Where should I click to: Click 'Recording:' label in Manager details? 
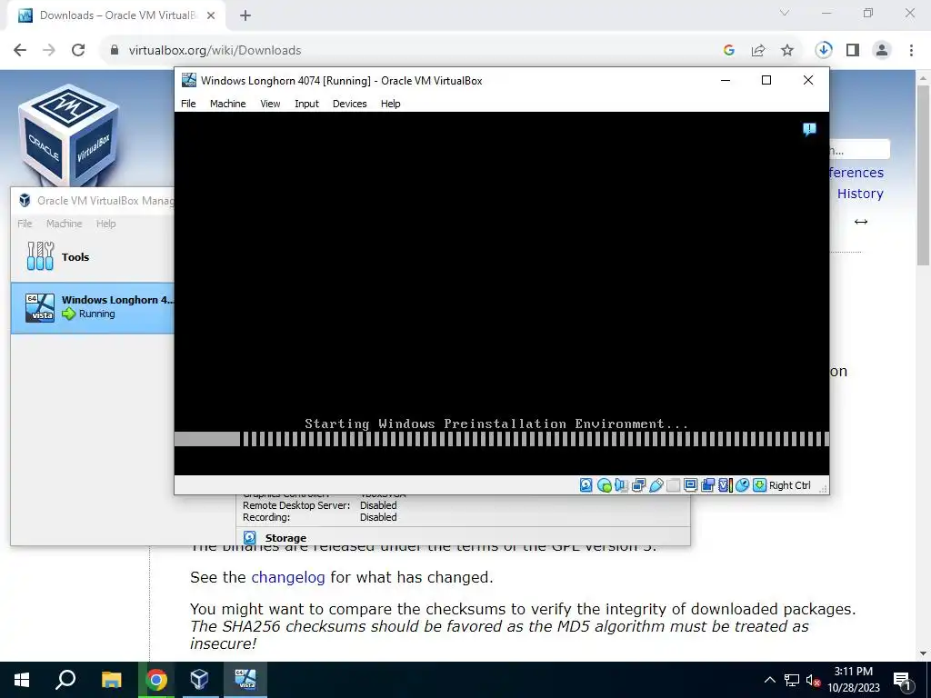coord(266,517)
